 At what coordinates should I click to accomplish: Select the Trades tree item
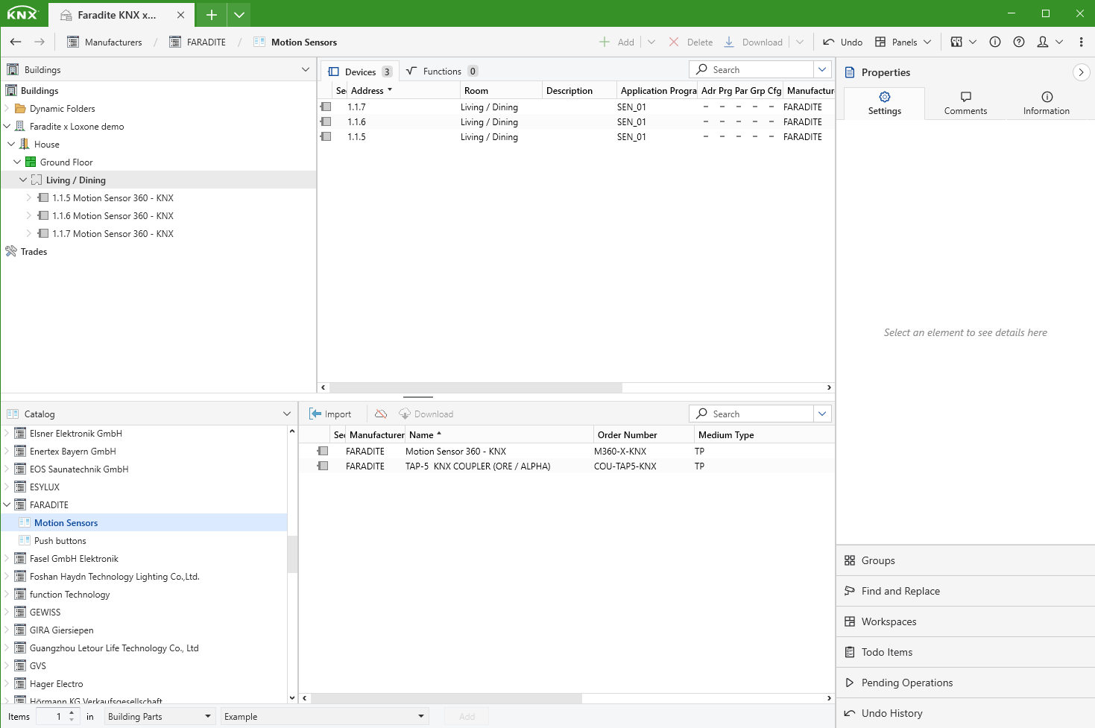(x=34, y=251)
